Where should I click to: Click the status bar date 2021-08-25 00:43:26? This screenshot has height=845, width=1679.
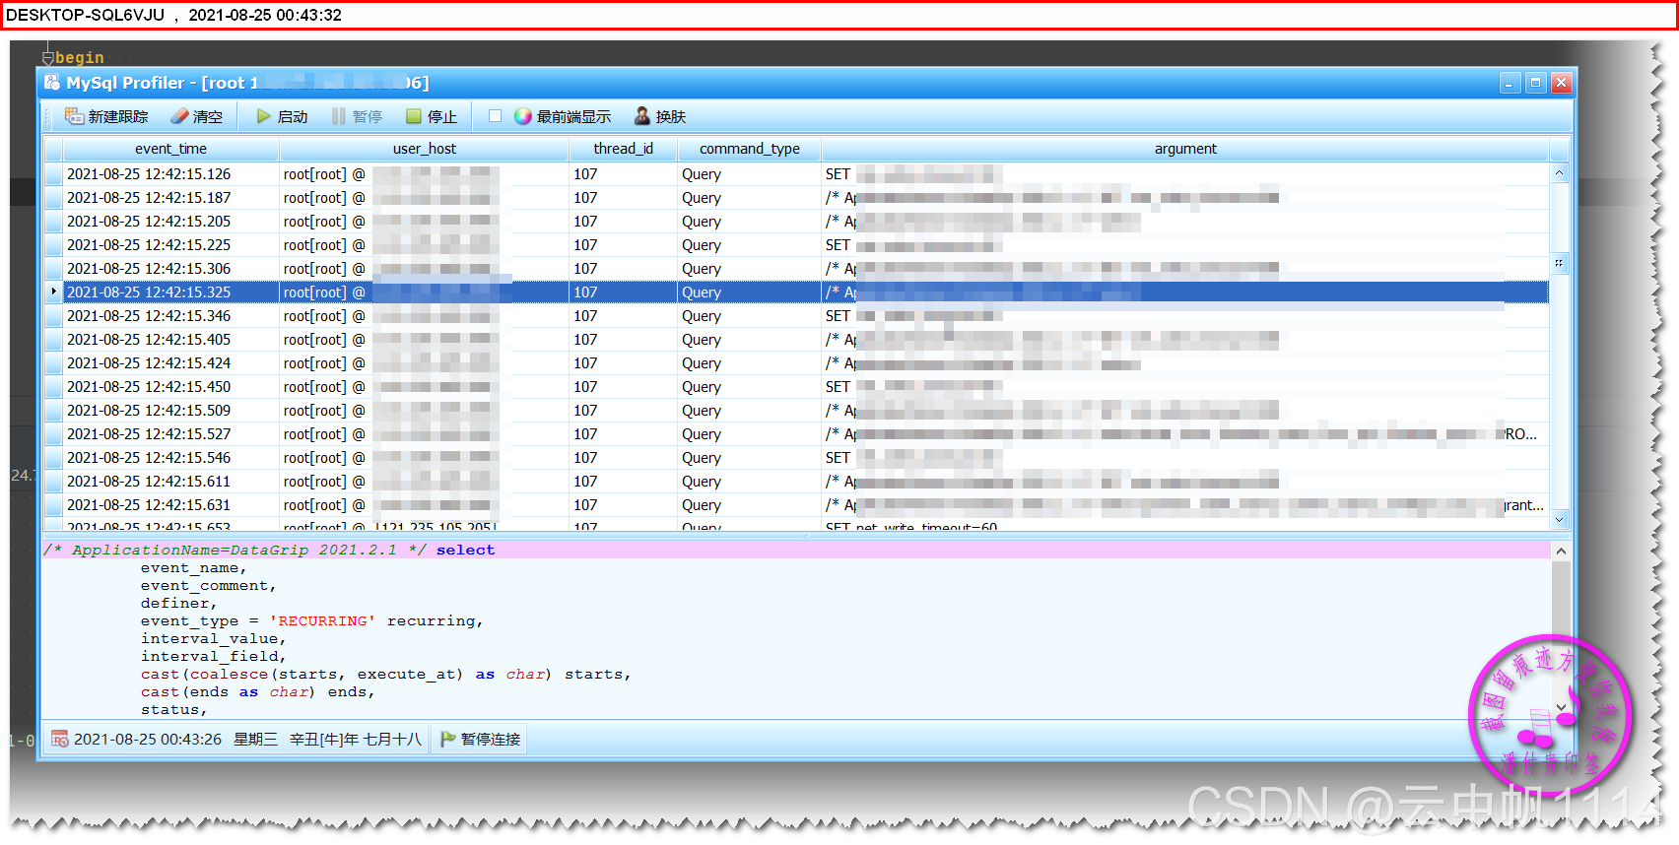pyautogui.click(x=148, y=739)
